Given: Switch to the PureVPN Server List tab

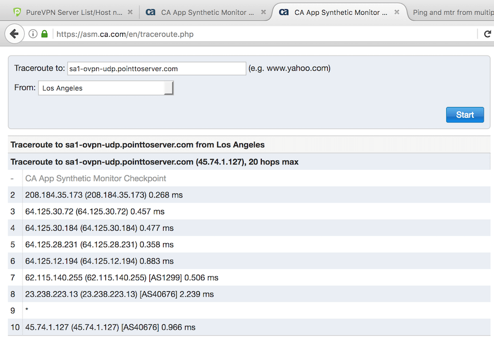Looking at the screenshot, I should (74, 12).
